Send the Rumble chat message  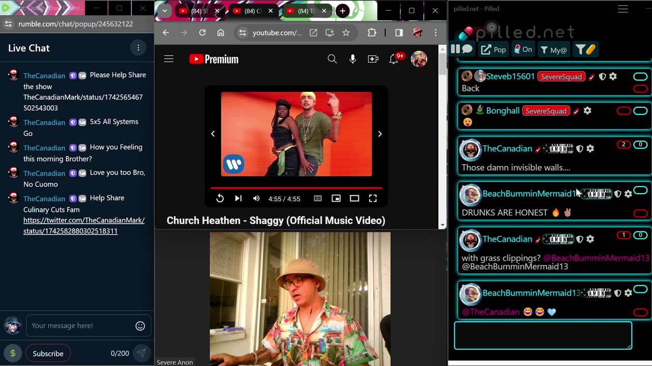coord(141,353)
